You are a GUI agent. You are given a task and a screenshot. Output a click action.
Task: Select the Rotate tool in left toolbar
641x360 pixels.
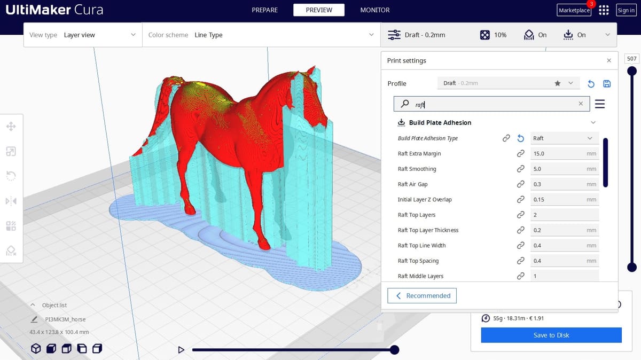point(11,176)
